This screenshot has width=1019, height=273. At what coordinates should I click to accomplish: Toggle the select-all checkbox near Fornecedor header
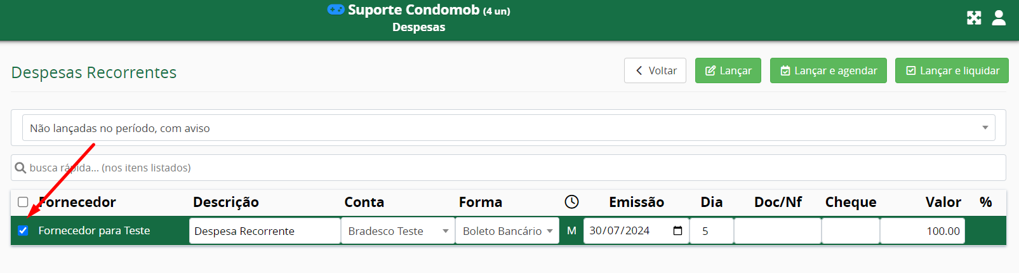(x=23, y=202)
